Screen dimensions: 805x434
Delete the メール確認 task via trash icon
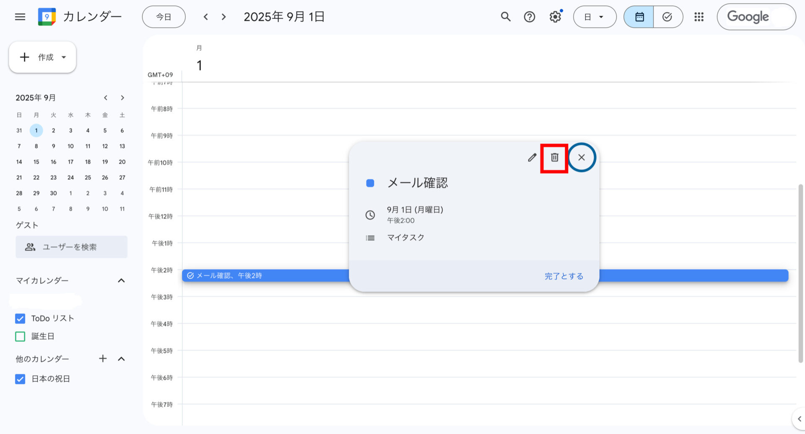click(554, 158)
